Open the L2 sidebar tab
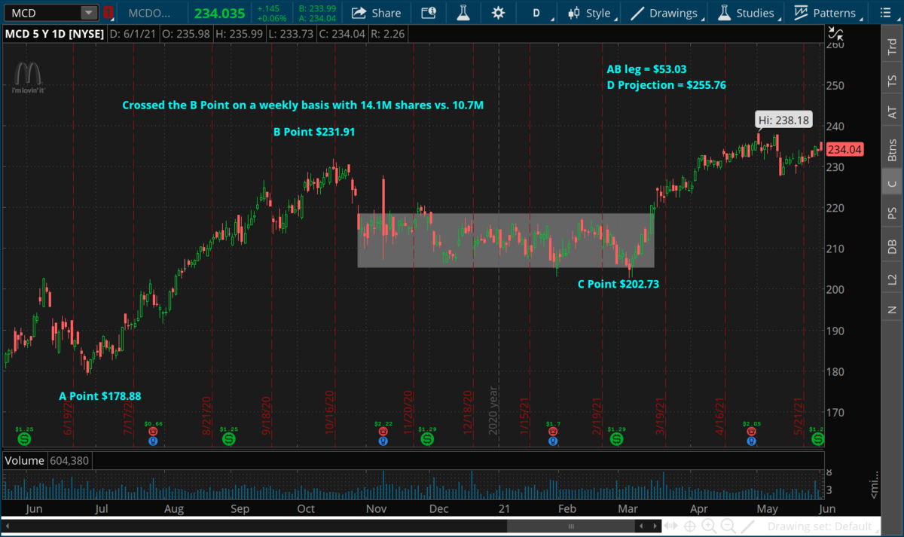 point(893,279)
